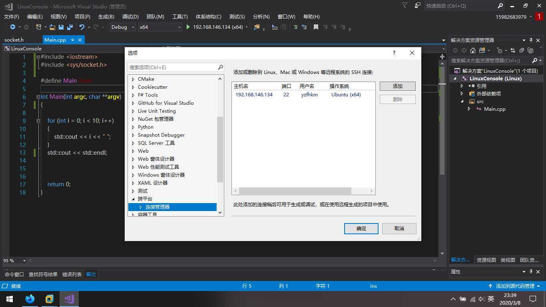
Task: Click the search magnifier in Options dialog
Action: 220,67
